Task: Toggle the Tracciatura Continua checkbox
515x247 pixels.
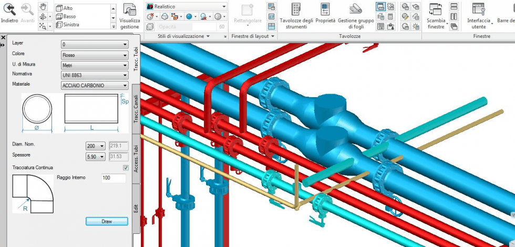Action: (x=125, y=168)
